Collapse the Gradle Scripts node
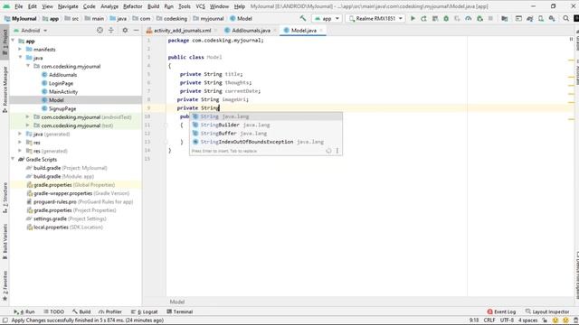Image resolution: width=579 pixels, height=325 pixels. 14,159
